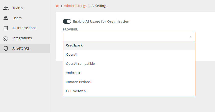Click the Users people icon in sidebar
215x112 pixels.
point(6,18)
